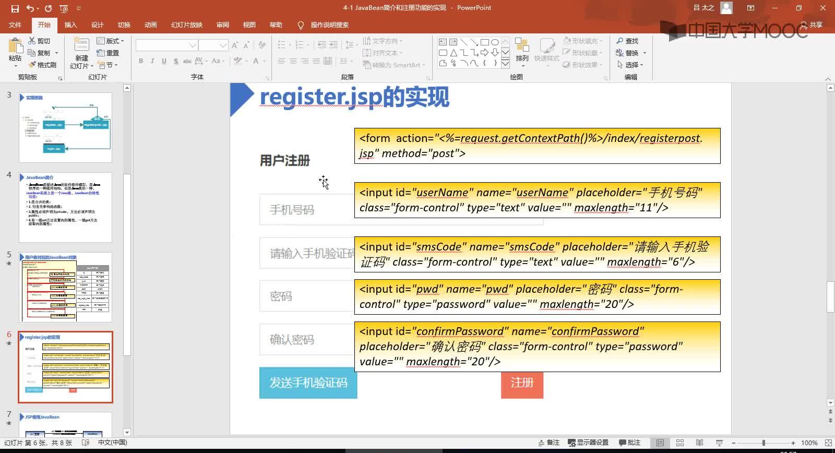This screenshot has width=835, height=453.
Task: Select the oval shape in the shapes gallery
Action: 495,42
